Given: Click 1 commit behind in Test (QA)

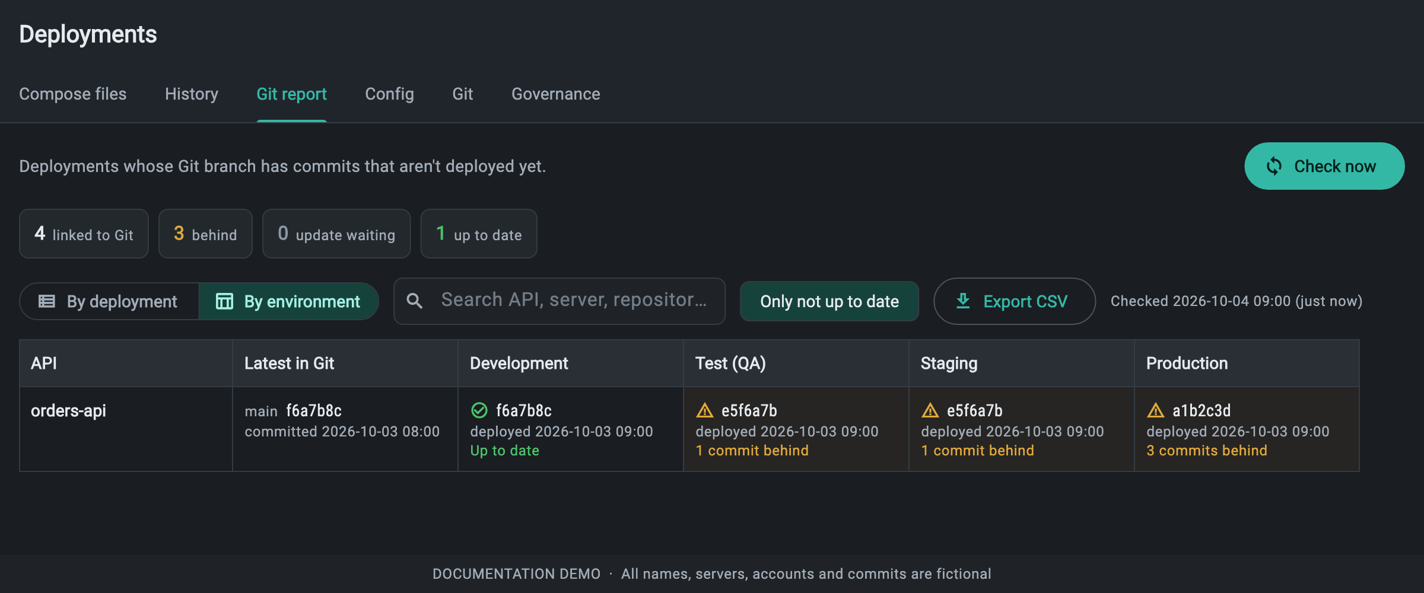Looking at the screenshot, I should click(x=752, y=451).
